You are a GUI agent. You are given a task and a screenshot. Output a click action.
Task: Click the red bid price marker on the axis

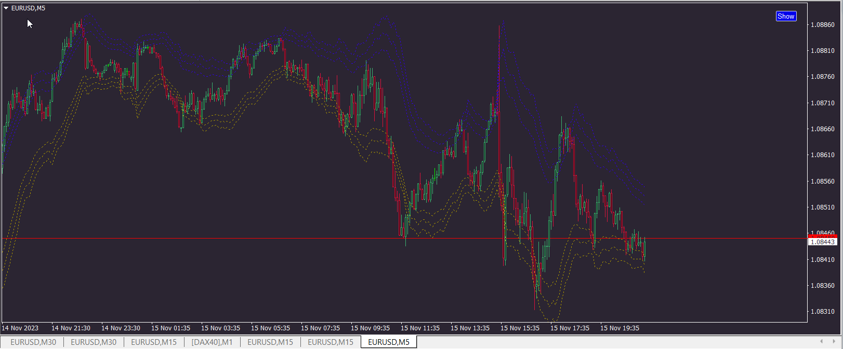pyautogui.click(x=823, y=236)
